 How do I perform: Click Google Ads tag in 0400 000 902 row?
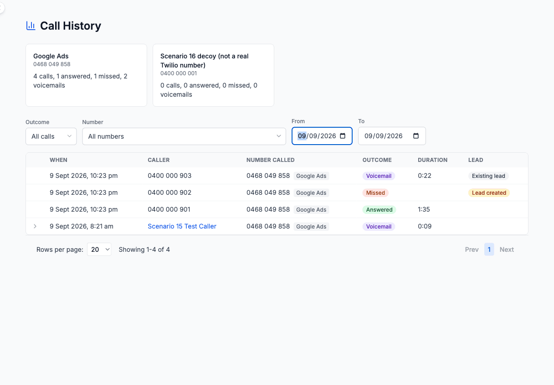click(x=311, y=192)
